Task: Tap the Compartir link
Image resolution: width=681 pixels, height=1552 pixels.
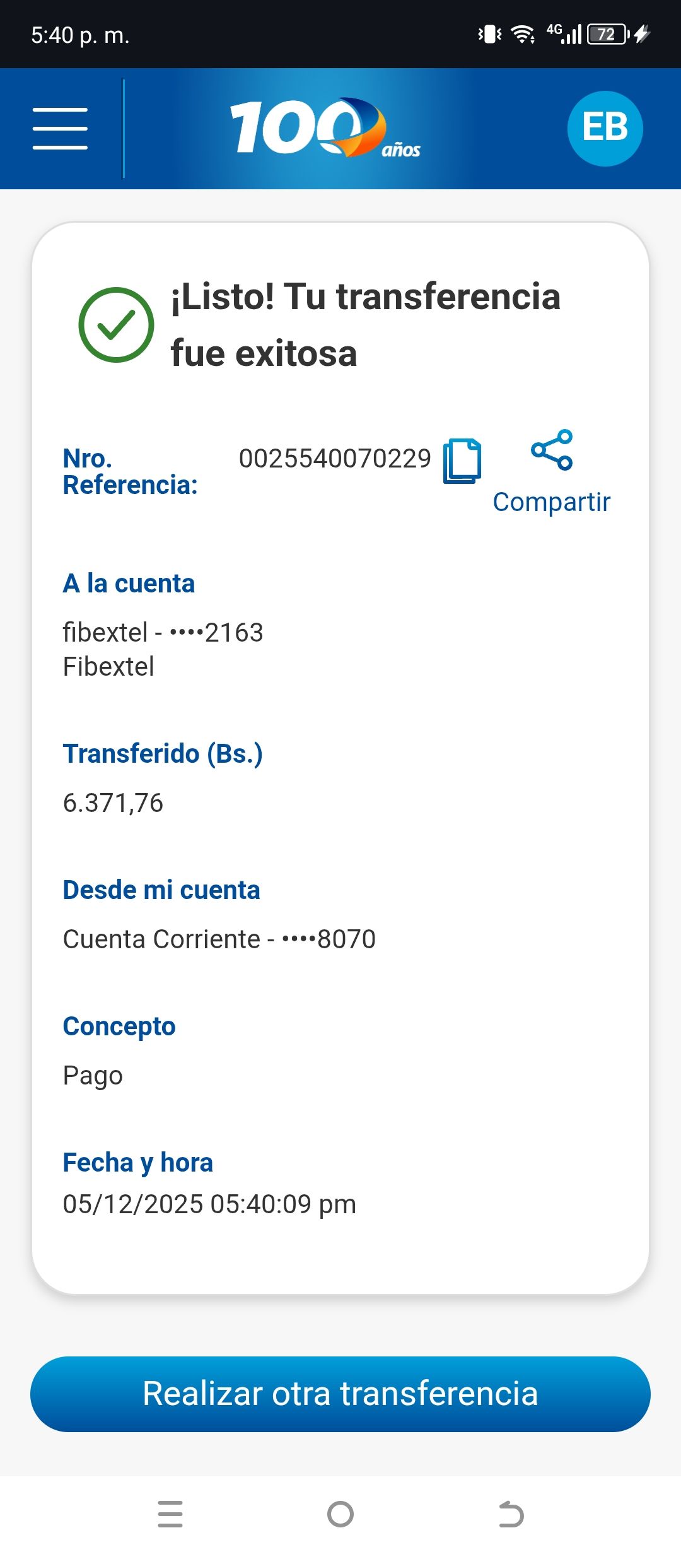Action: click(552, 502)
